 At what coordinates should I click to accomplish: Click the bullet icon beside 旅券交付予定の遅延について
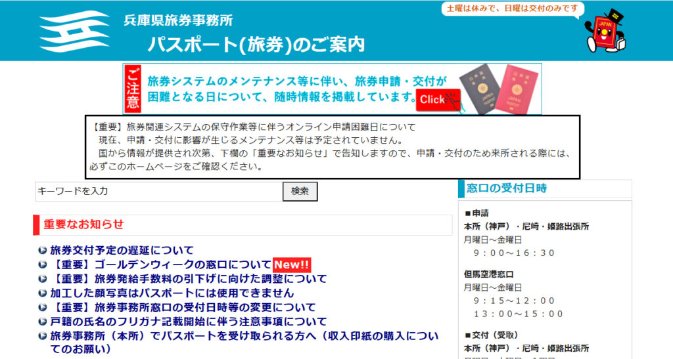click(43, 250)
